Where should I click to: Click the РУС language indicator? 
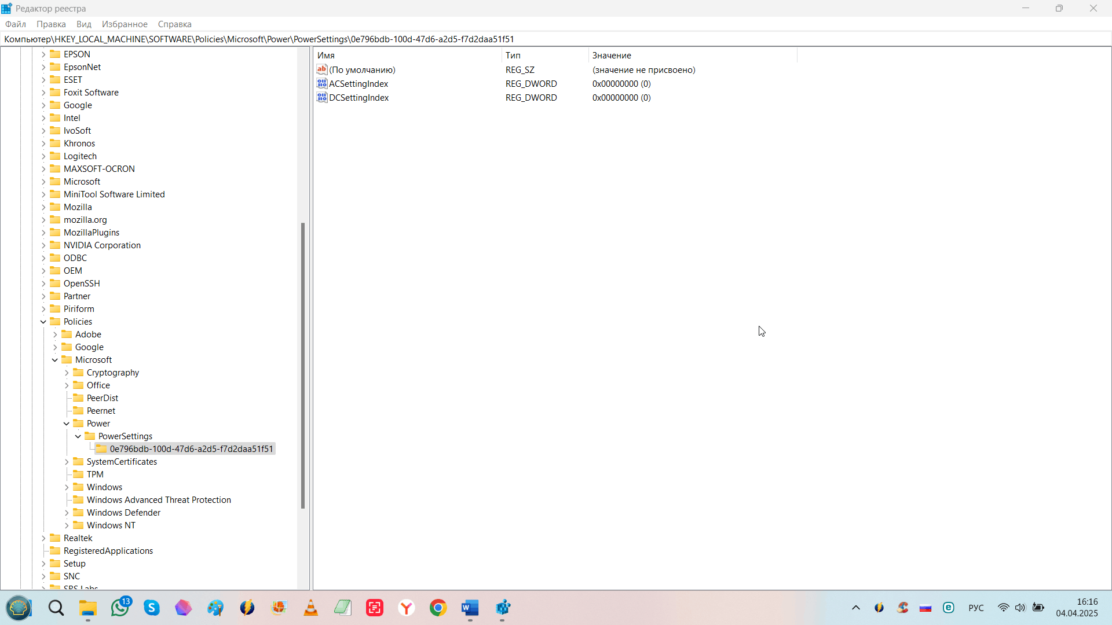976,608
